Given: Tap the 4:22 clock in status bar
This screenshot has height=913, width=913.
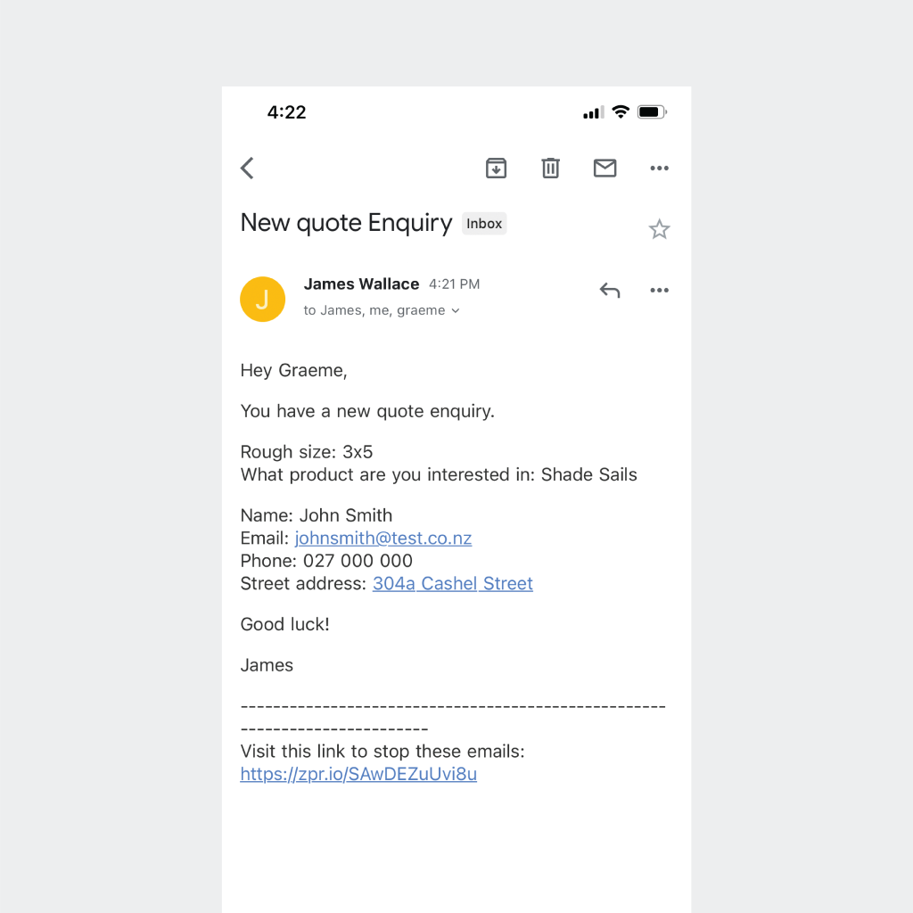Looking at the screenshot, I should [286, 111].
